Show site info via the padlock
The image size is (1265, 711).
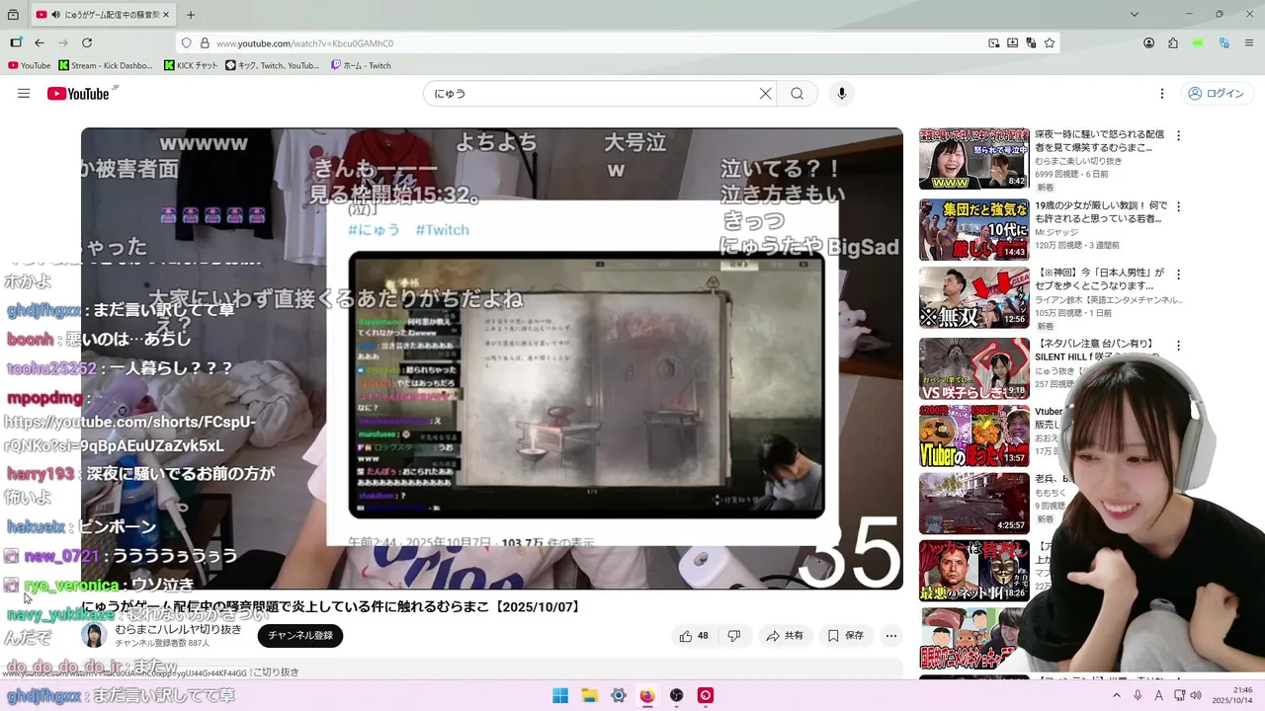tap(205, 43)
